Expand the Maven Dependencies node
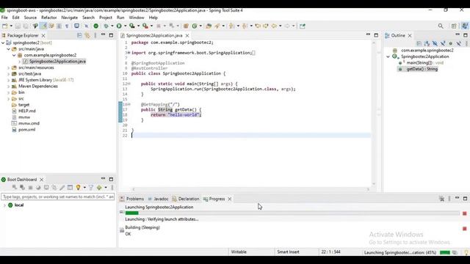The image size is (470, 264). tap(8, 87)
